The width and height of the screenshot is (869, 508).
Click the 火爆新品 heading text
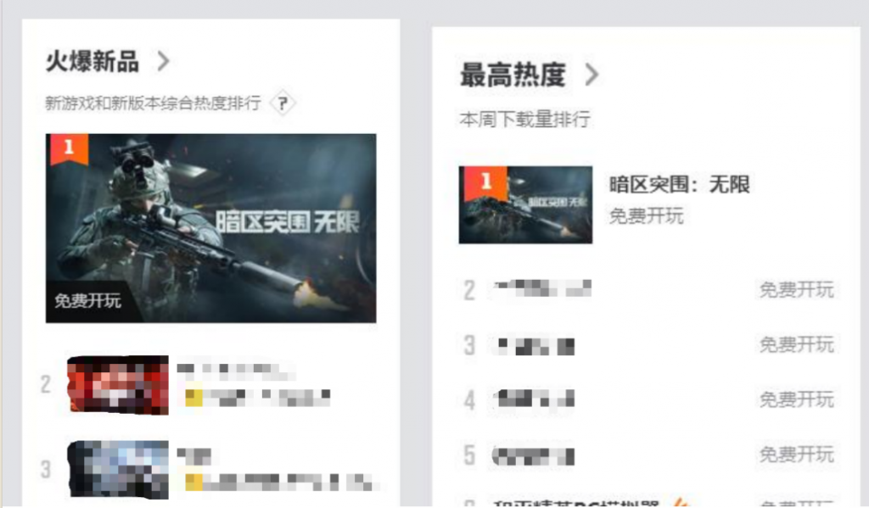[x=92, y=61]
